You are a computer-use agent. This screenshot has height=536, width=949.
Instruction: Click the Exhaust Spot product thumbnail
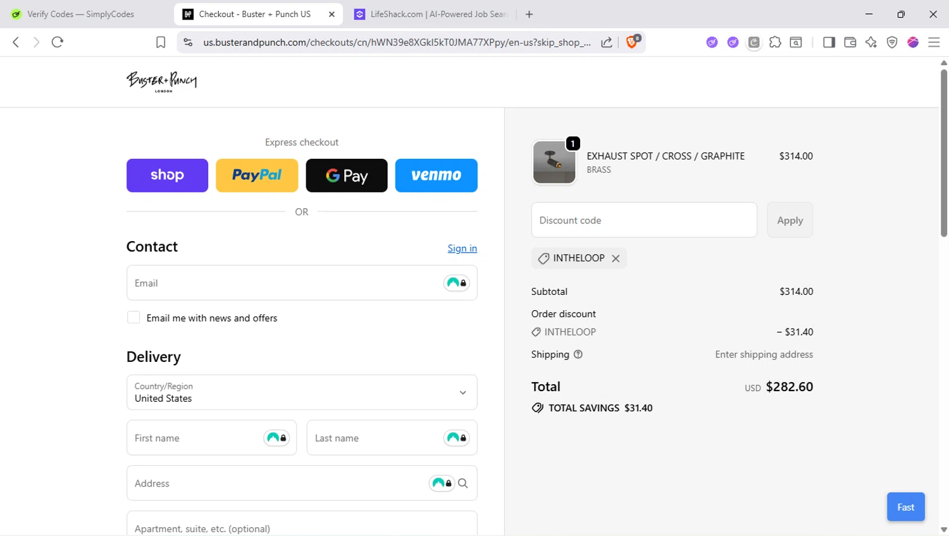tap(554, 163)
